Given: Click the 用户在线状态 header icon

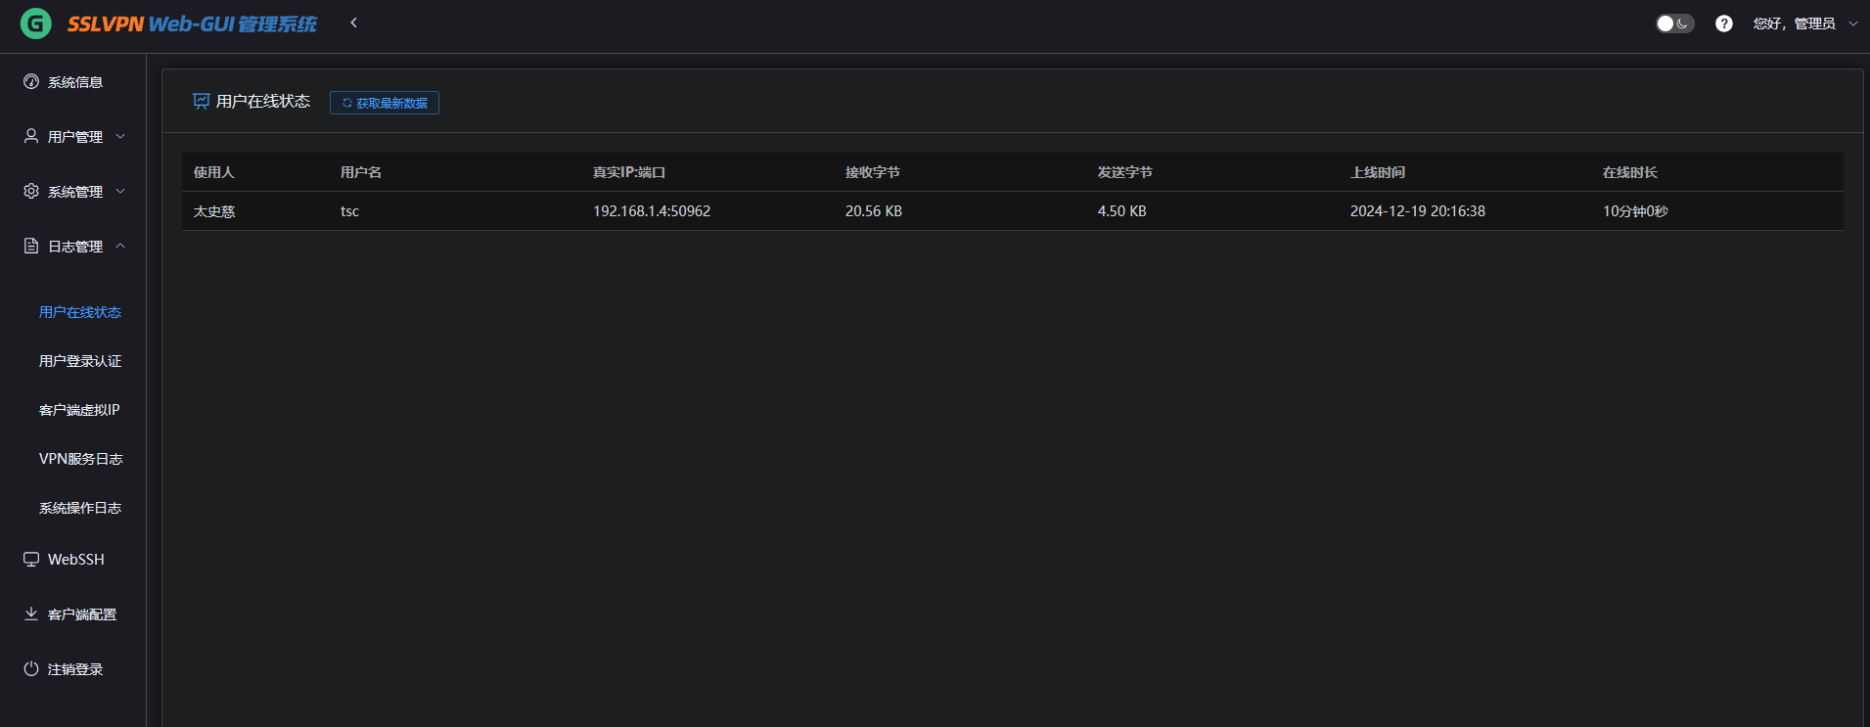Looking at the screenshot, I should (202, 101).
